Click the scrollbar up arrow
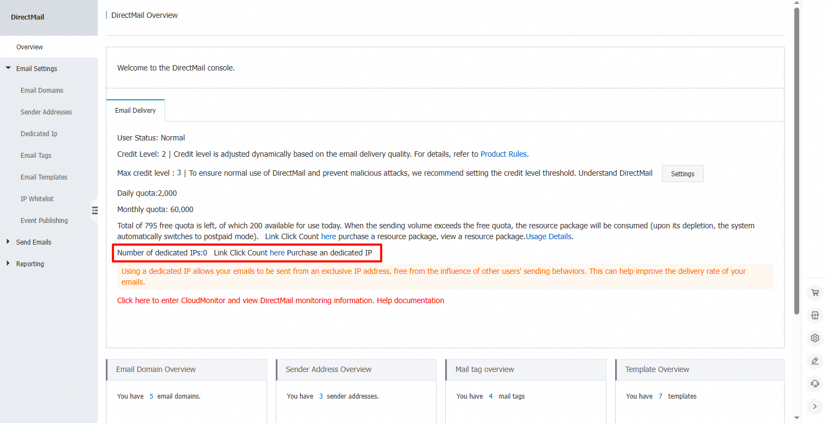Image resolution: width=828 pixels, height=423 pixels. (797, 3)
